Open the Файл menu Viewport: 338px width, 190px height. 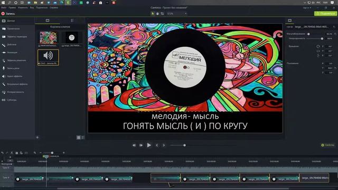point(4,7)
